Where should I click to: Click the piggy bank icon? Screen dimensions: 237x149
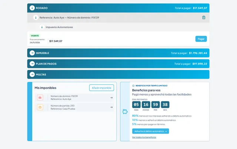pos(125,111)
